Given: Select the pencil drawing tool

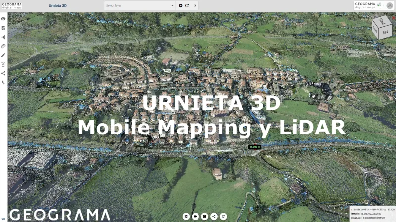Looking at the screenshot, I should pyautogui.click(x=3, y=55).
